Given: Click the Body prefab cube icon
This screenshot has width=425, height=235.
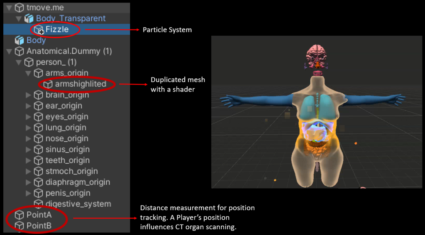Looking at the screenshot, I should (x=19, y=40).
